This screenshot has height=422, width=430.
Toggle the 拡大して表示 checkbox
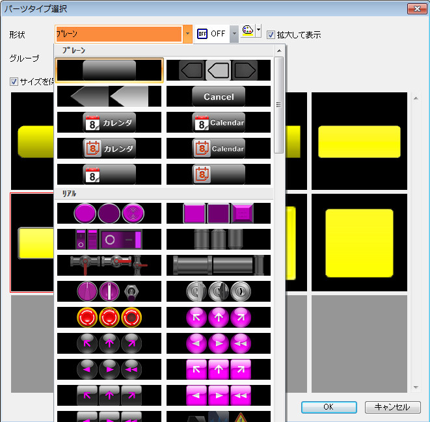tap(271, 34)
